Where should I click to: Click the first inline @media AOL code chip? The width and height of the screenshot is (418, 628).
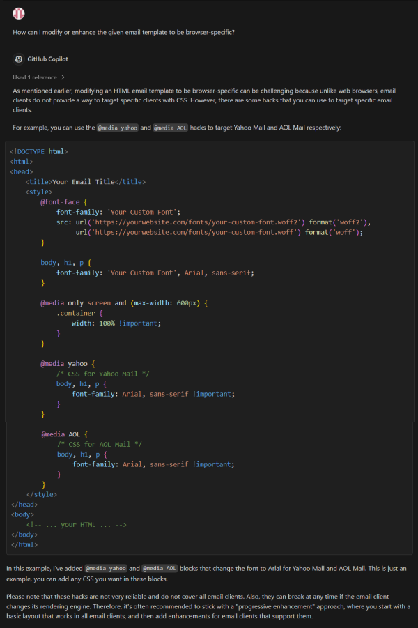169,128
